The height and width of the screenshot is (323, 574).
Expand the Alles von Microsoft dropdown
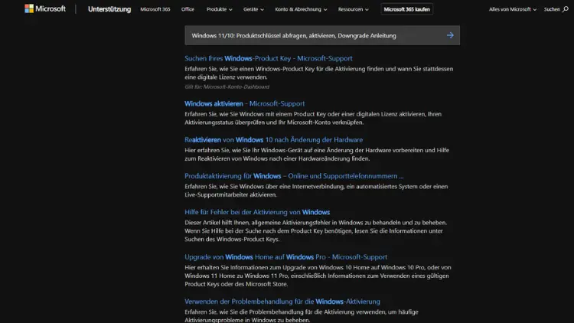click(513, 9)
